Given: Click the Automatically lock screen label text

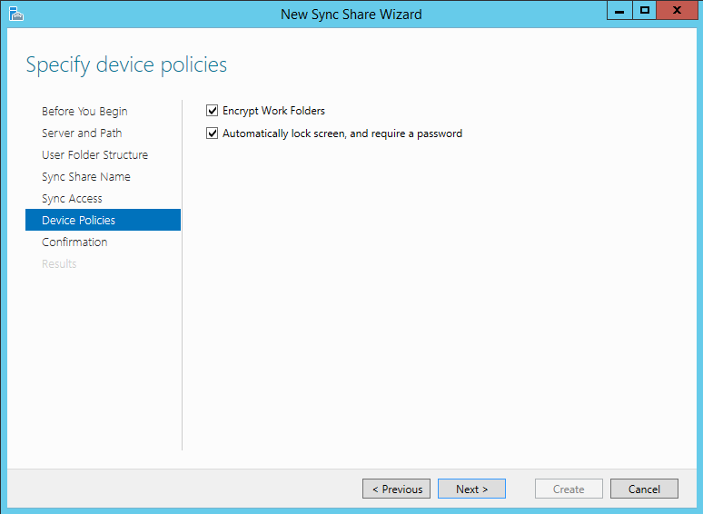Looking at the screenshot, I should tap(342, 133).
